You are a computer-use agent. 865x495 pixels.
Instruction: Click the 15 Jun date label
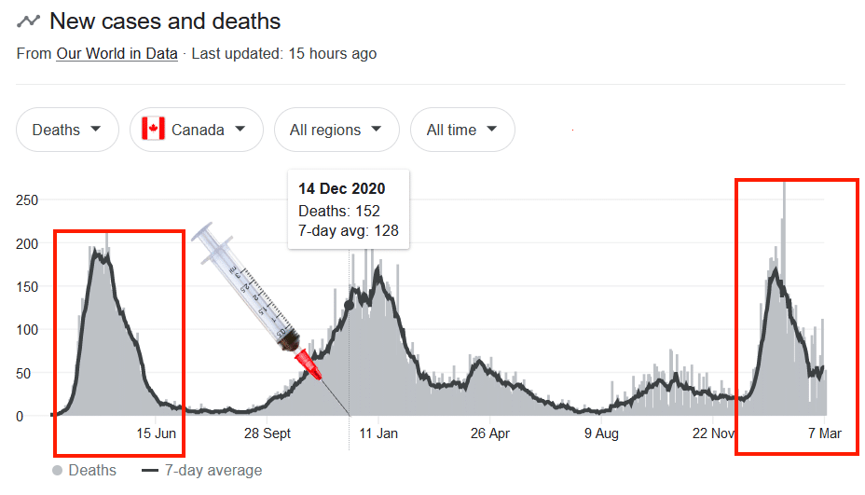pyautogui.click(x=156, y=433)
